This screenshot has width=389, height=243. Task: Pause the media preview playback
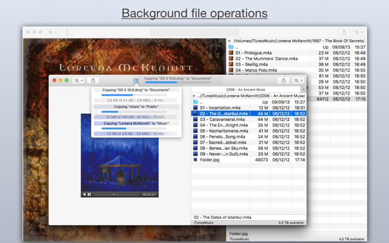(x=89, y=194)
